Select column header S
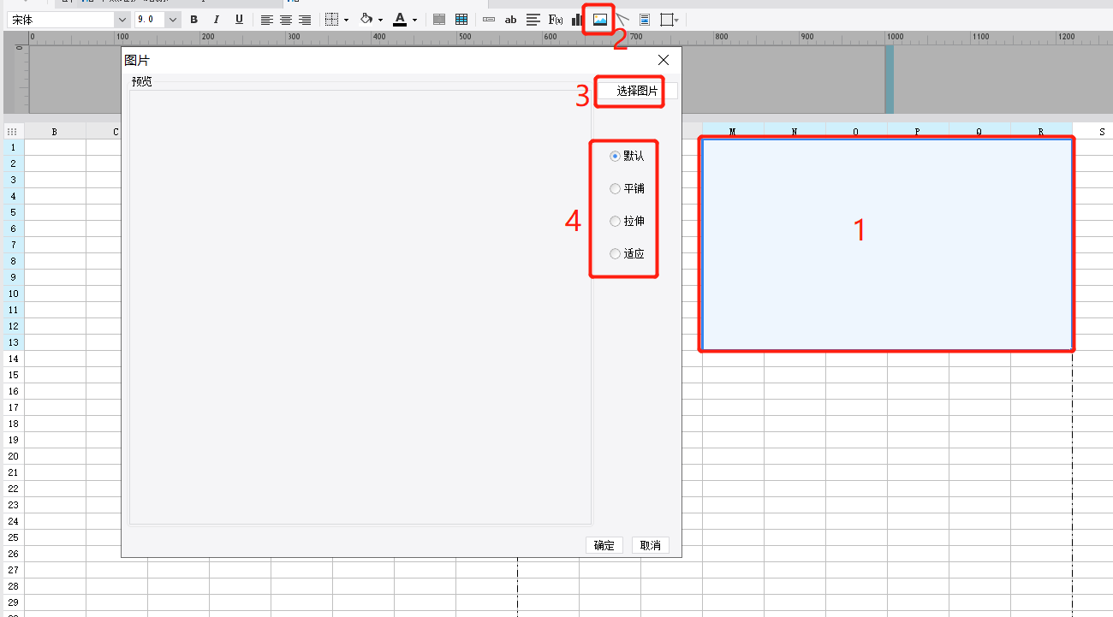Viewport: 1113px width, 617px height. coord(1093,132)
